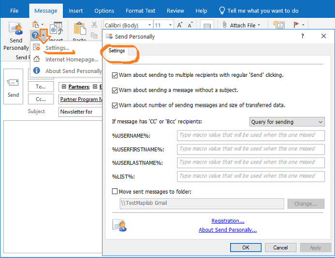335x258 pixels.
Task: Uncheck warn about number of sending messages
Action: click(115, 105)
